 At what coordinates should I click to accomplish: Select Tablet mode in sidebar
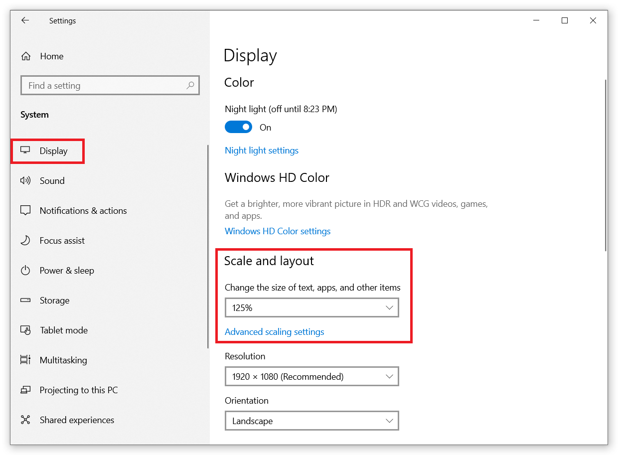tap(63, 330)
